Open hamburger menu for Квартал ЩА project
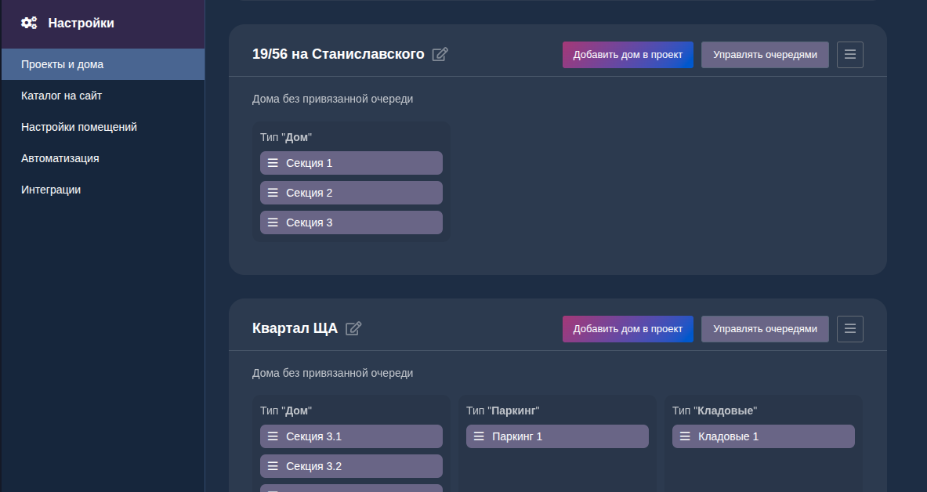Viewport: 927px width, 492px height. coord(849,329)
